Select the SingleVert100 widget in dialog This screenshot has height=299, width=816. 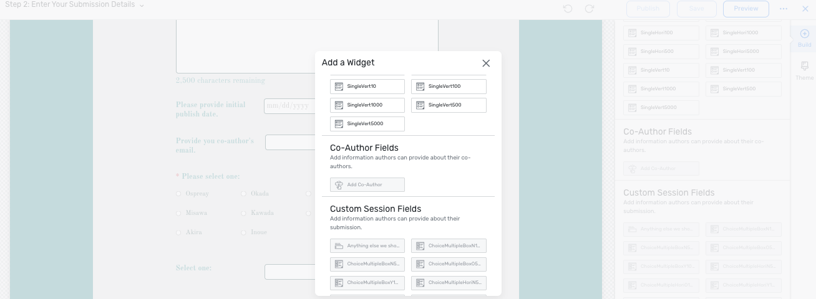pyautogui.click(x=449, y=87)
